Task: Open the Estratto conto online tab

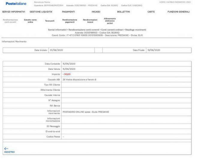Action: [x=30, y=21]
